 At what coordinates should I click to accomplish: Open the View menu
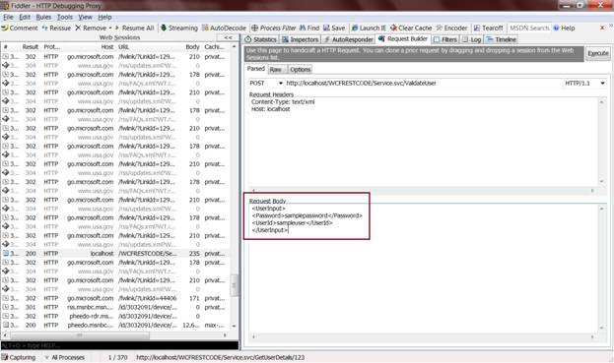click(x=85, y=17)
